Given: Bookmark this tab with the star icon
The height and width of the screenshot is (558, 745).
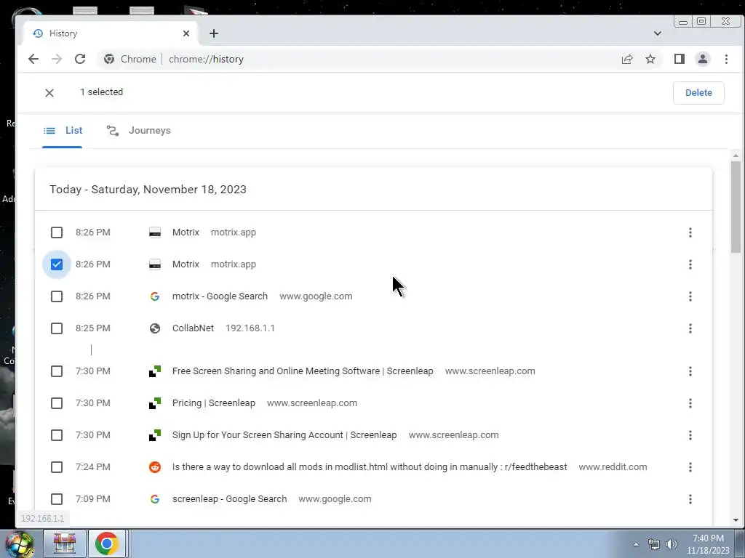Looking at the screenshot, I should tap(650, 59).
